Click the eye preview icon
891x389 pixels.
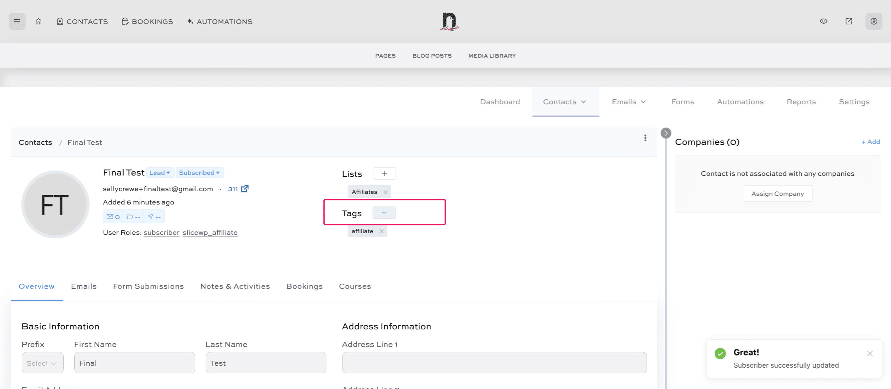(x=824, y=21)
